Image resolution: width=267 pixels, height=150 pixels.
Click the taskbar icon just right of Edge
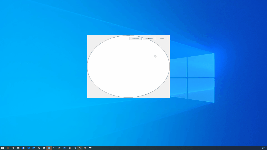[39, 148]
